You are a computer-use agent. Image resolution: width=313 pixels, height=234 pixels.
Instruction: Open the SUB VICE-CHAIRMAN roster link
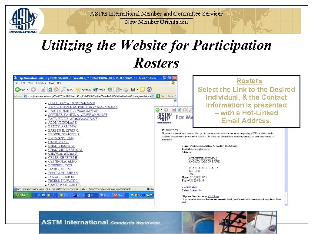[x=83, y=107]
